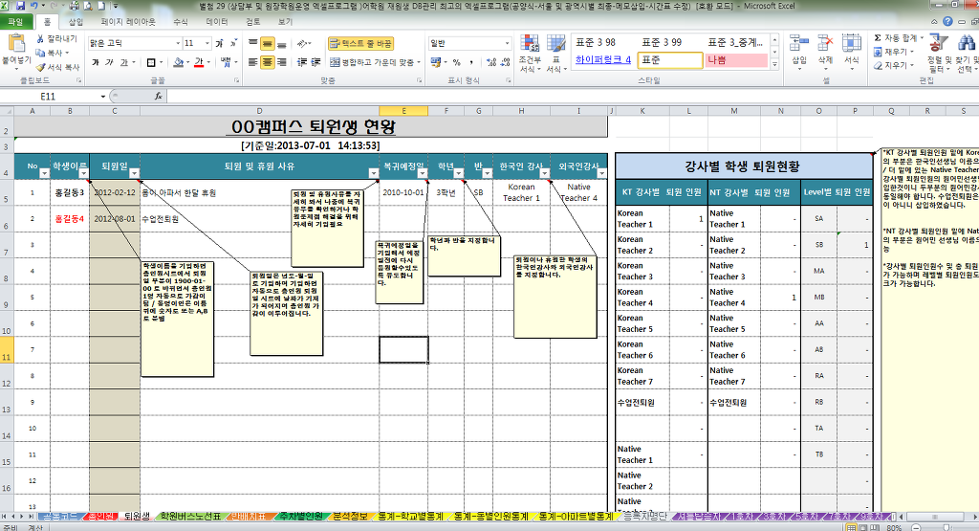Click the Cut (잘라내기) scissors icon
The image size is (979, 531).
click(40, 38)
